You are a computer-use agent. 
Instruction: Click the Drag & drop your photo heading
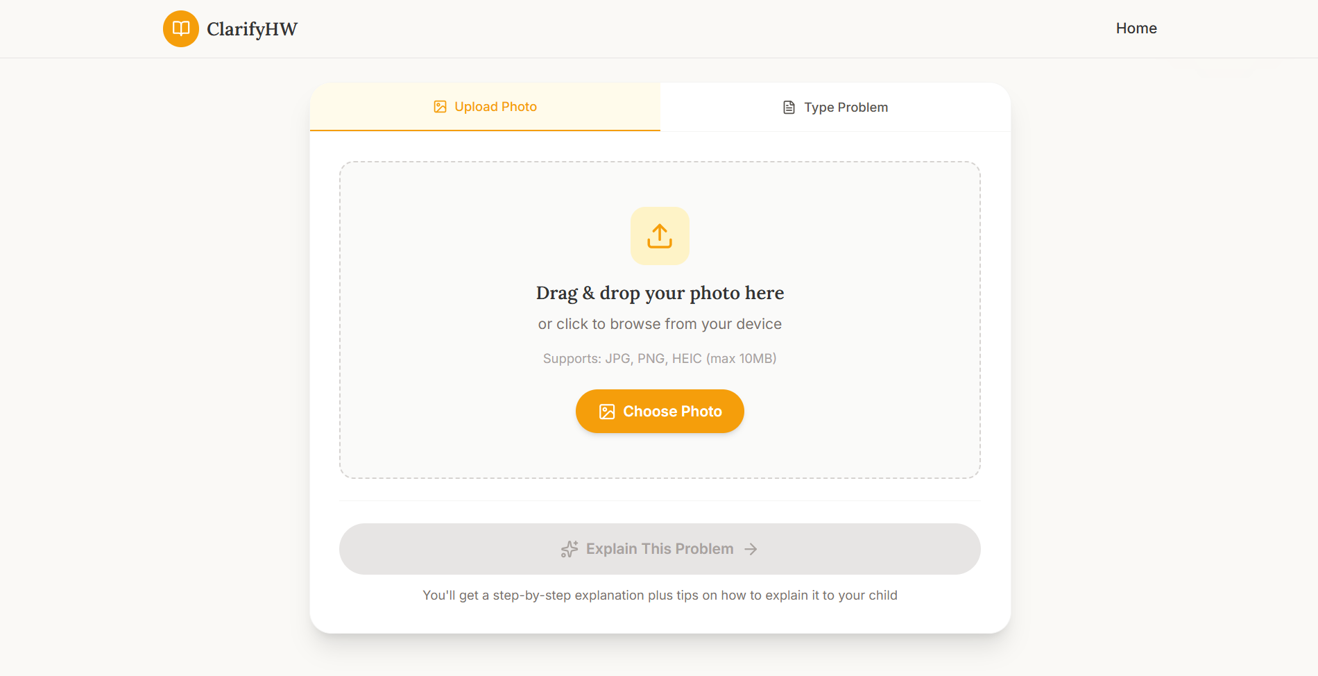click(660, 293)
